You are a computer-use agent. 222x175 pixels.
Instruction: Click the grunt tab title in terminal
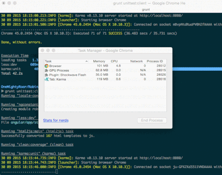point(146,10)
